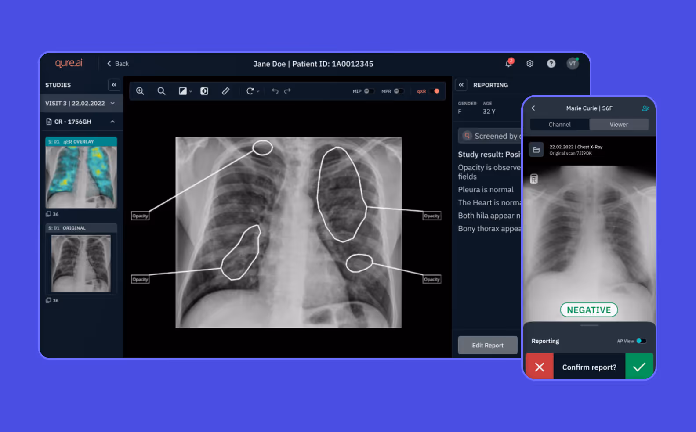This screenshot has width=696, height=432.
Task: Expand the Visit 3 date dropdown
Action: tap(112, 103)
